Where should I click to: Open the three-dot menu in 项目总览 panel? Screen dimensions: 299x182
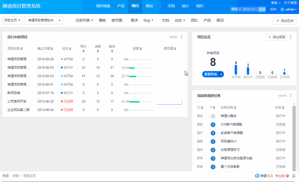291,37
